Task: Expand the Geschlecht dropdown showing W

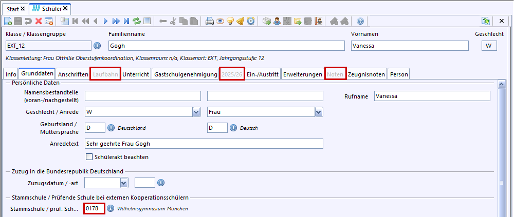Action: 196,112
